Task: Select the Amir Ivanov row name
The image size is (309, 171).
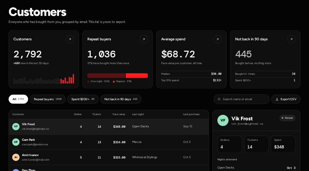Action: click(30, 155)
